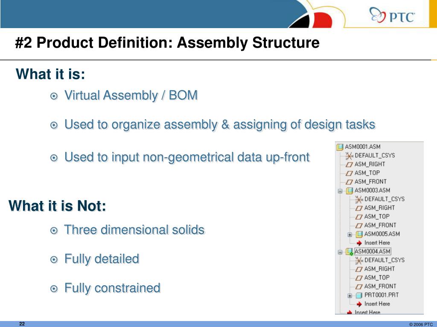Expand the PRT0001.PRT part node

tap(350, 296)
